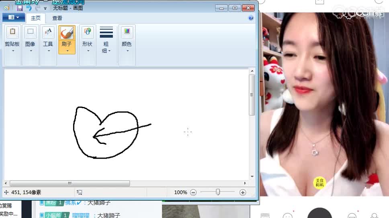Screen dimensions: 389x218
Task: Click the line thickness (粗细) icon
Action: coord(106,32)
